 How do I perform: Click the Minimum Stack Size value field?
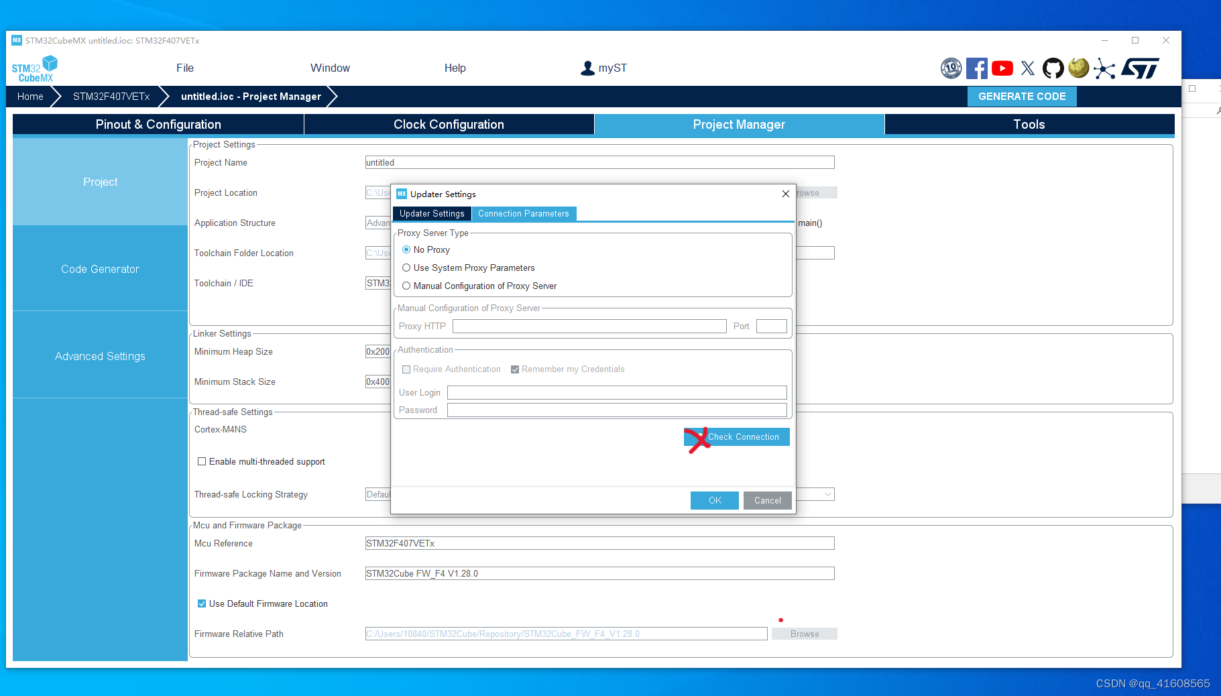pos(377,382)
